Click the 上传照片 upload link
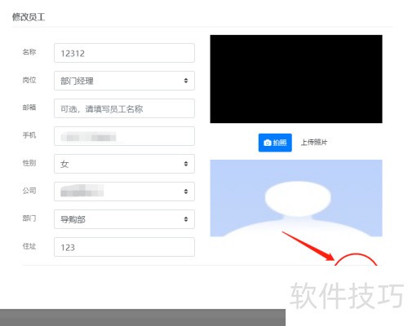 tap(314, 143)
